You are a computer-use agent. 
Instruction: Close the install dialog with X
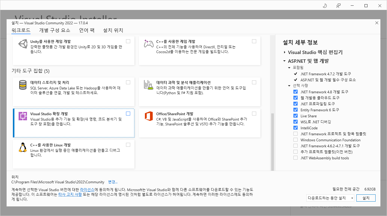click(377, 23)
